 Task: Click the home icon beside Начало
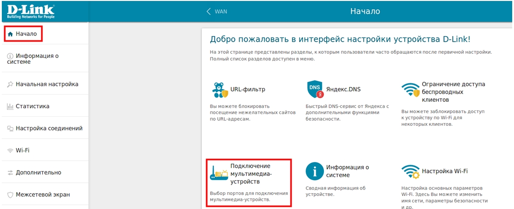(10, 34)
